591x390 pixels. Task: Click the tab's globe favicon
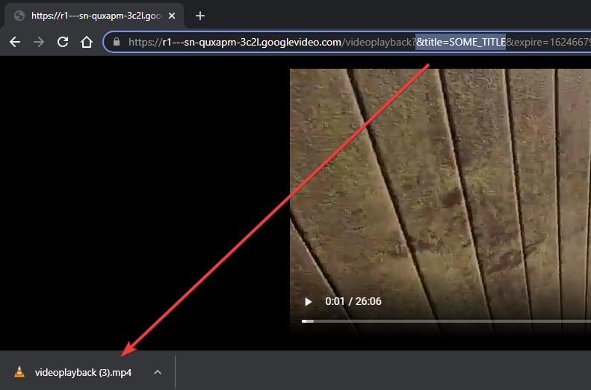(x=19, y=16)
